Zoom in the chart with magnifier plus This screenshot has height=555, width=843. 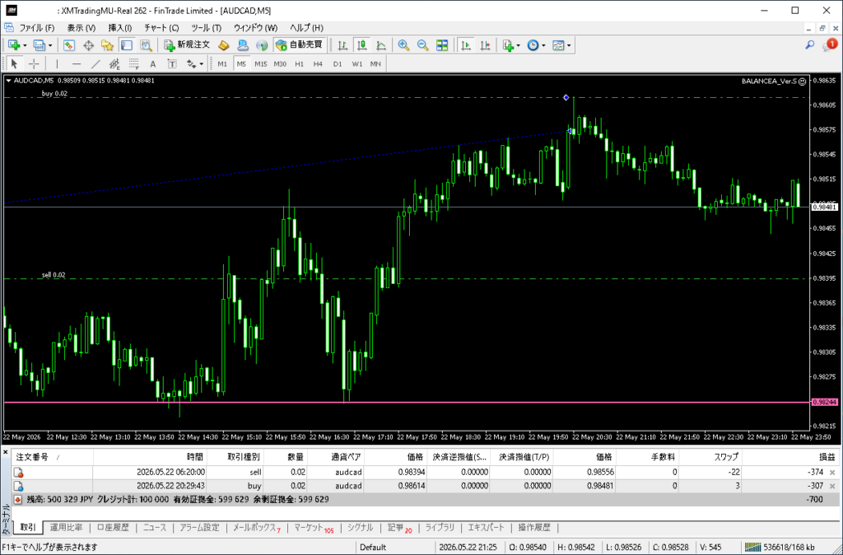tap(403, 45)
